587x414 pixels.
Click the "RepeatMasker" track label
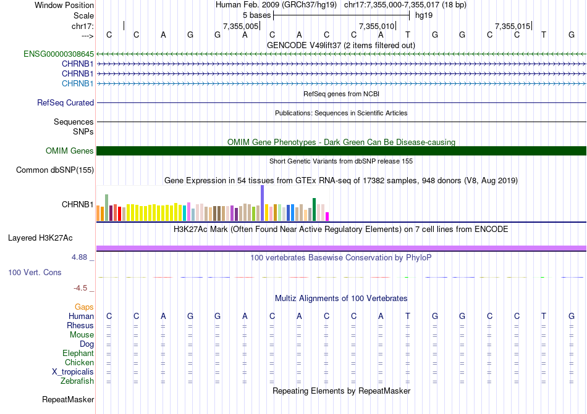(68, 399)
